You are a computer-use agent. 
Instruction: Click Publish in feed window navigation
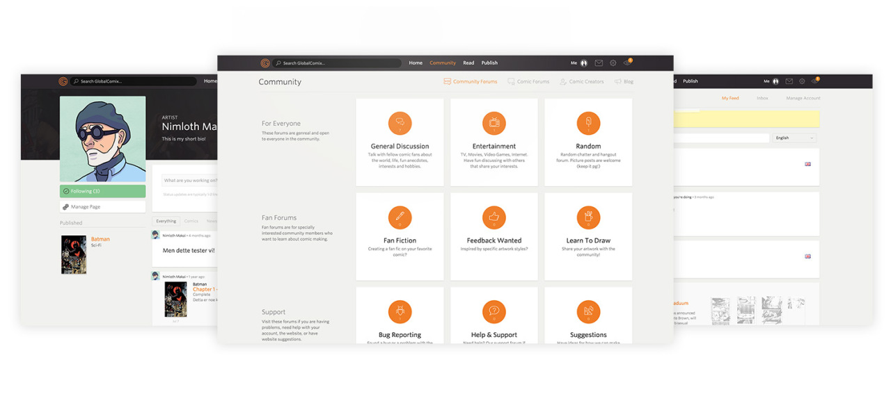tap(691, 81)
